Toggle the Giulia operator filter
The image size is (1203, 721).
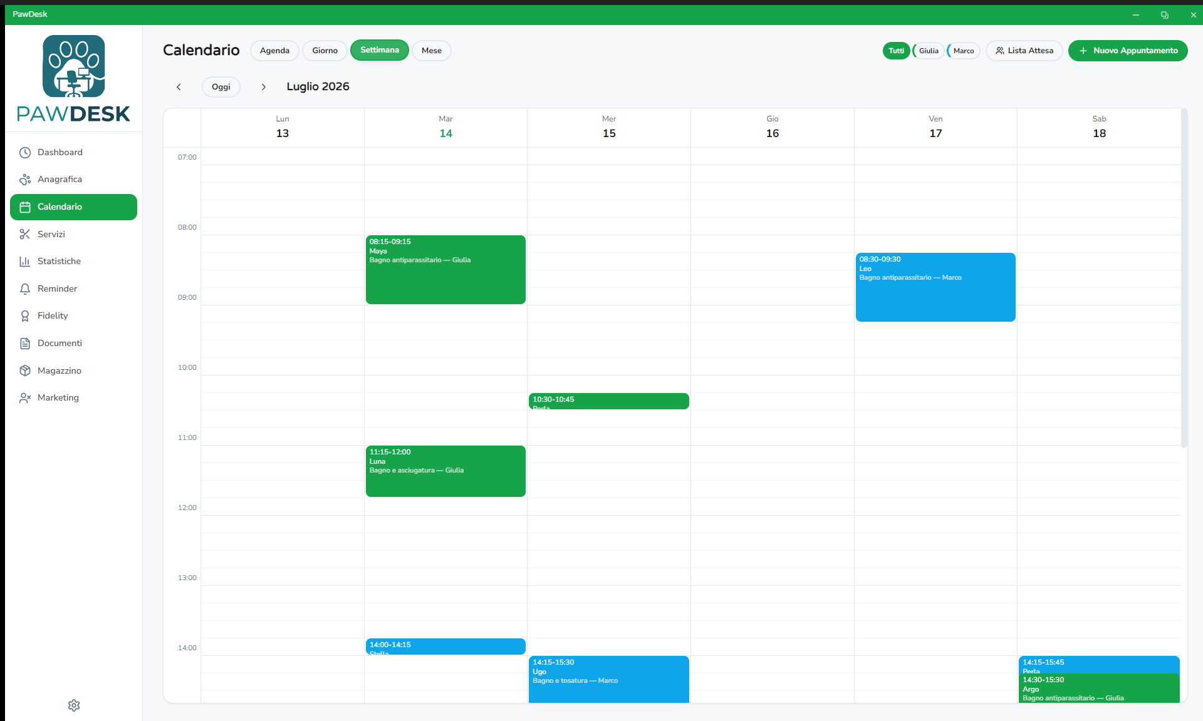929,51
